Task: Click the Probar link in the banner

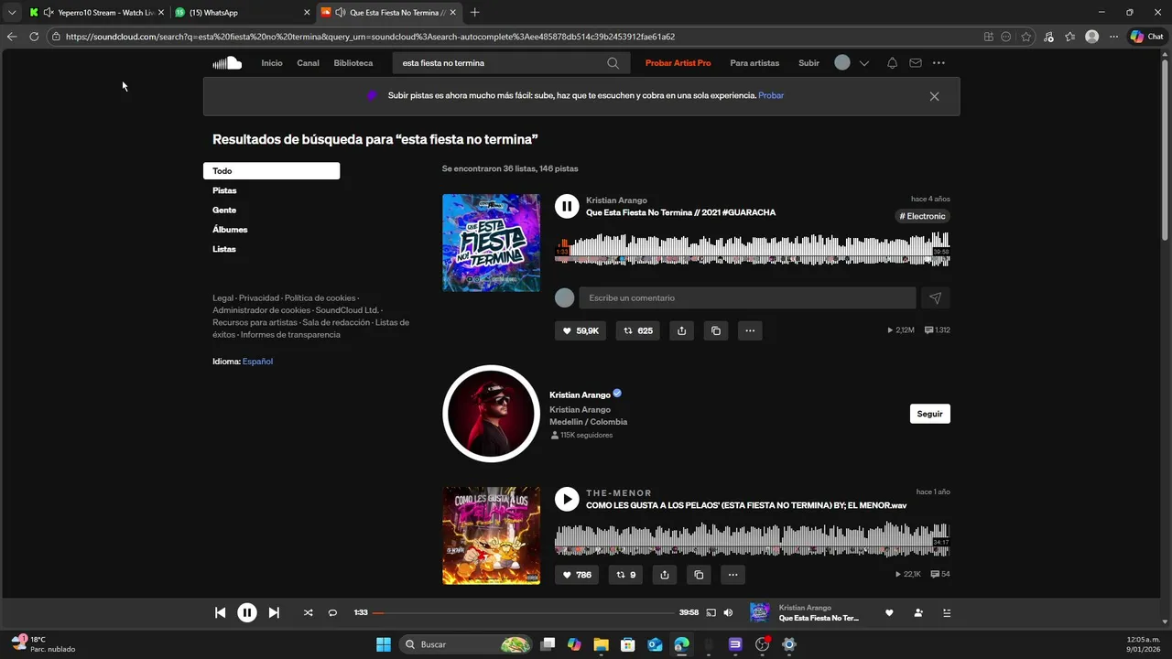Action: click(x=771, y=95)
